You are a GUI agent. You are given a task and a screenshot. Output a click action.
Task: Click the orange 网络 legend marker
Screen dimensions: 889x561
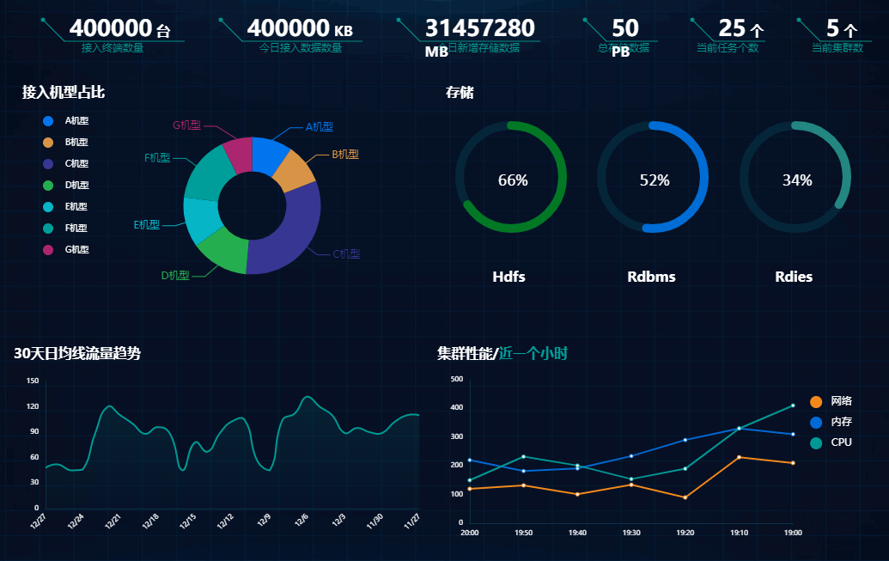pos(815,401)
